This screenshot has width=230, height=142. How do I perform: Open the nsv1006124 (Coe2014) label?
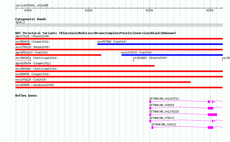point(31,80)
